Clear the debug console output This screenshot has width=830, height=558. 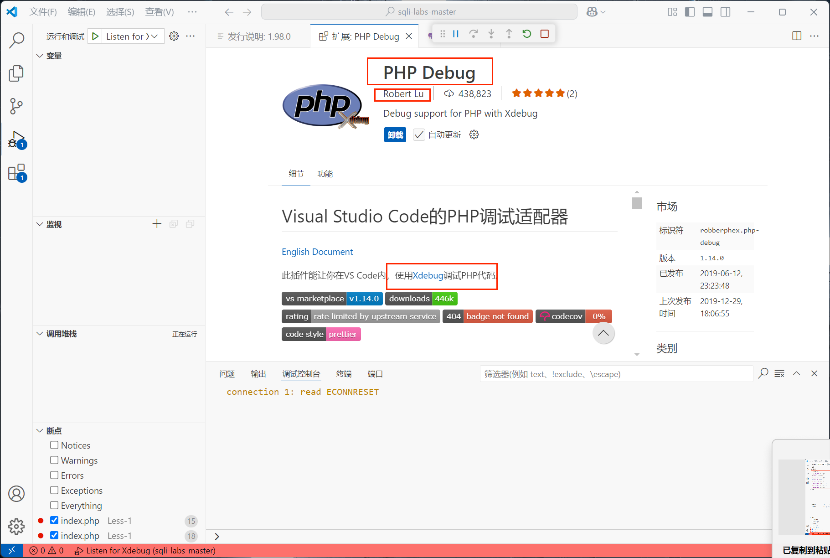pos(779,374)
